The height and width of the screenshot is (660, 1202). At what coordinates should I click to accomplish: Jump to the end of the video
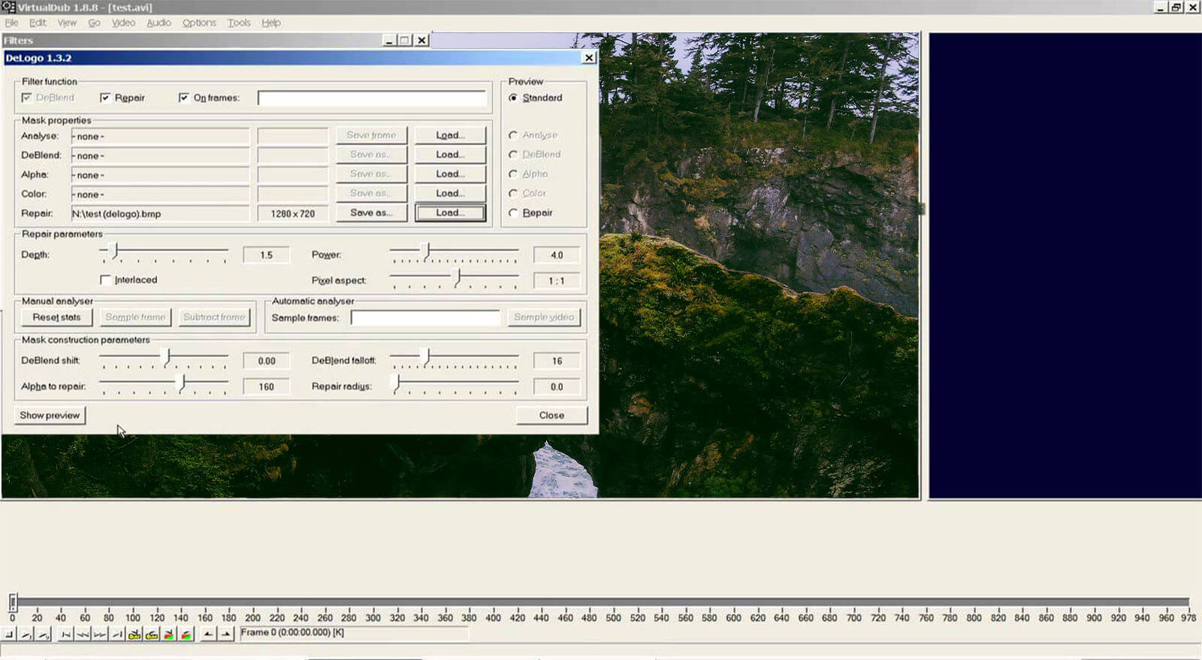pos(118,634)
